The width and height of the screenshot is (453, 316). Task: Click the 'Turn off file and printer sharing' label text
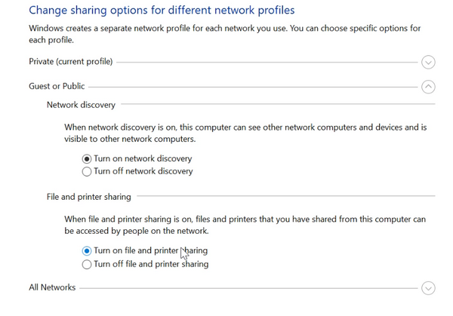(151, 264)
